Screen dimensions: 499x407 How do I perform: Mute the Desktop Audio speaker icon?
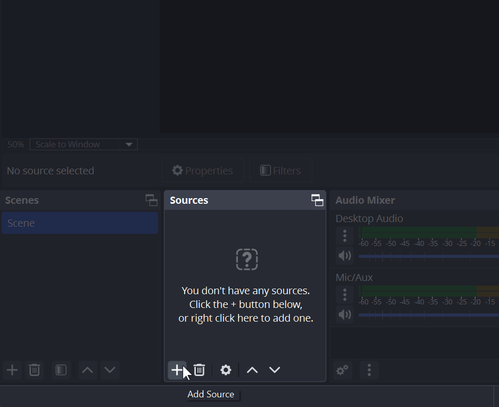click(x=344, y=256)
